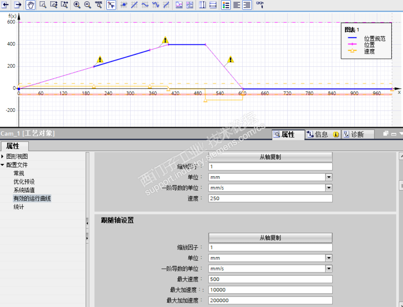The height and width of the screenshot is (307, 403).
Task: Expand the 图形视图 tree node
Action: [x=2, y=157]
